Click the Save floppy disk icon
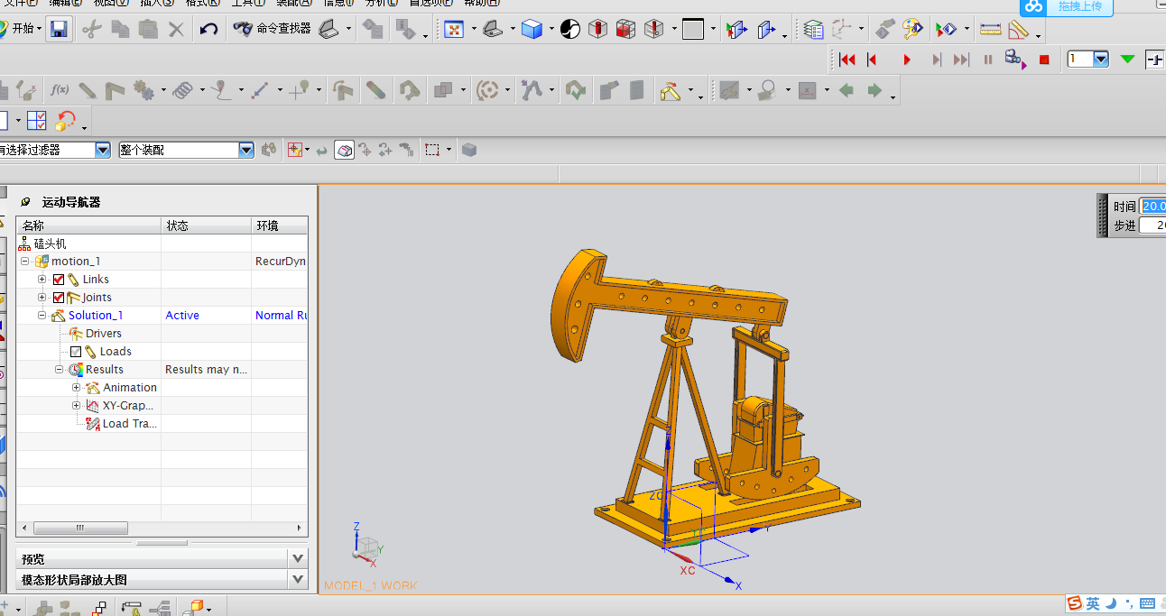This screenshot has width=1166, height=616. [58, 29]
